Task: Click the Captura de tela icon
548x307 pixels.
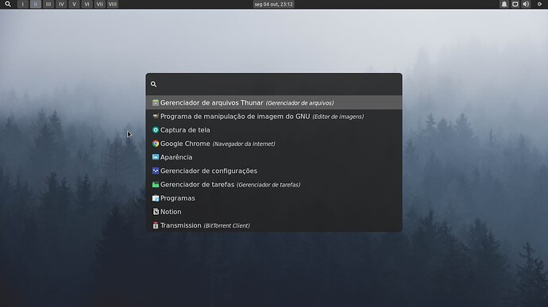Action: point(156,130)
